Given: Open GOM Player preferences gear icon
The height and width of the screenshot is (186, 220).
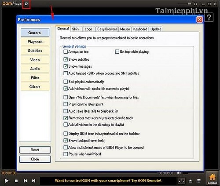Looking at the screenshot, I should 26,4.
